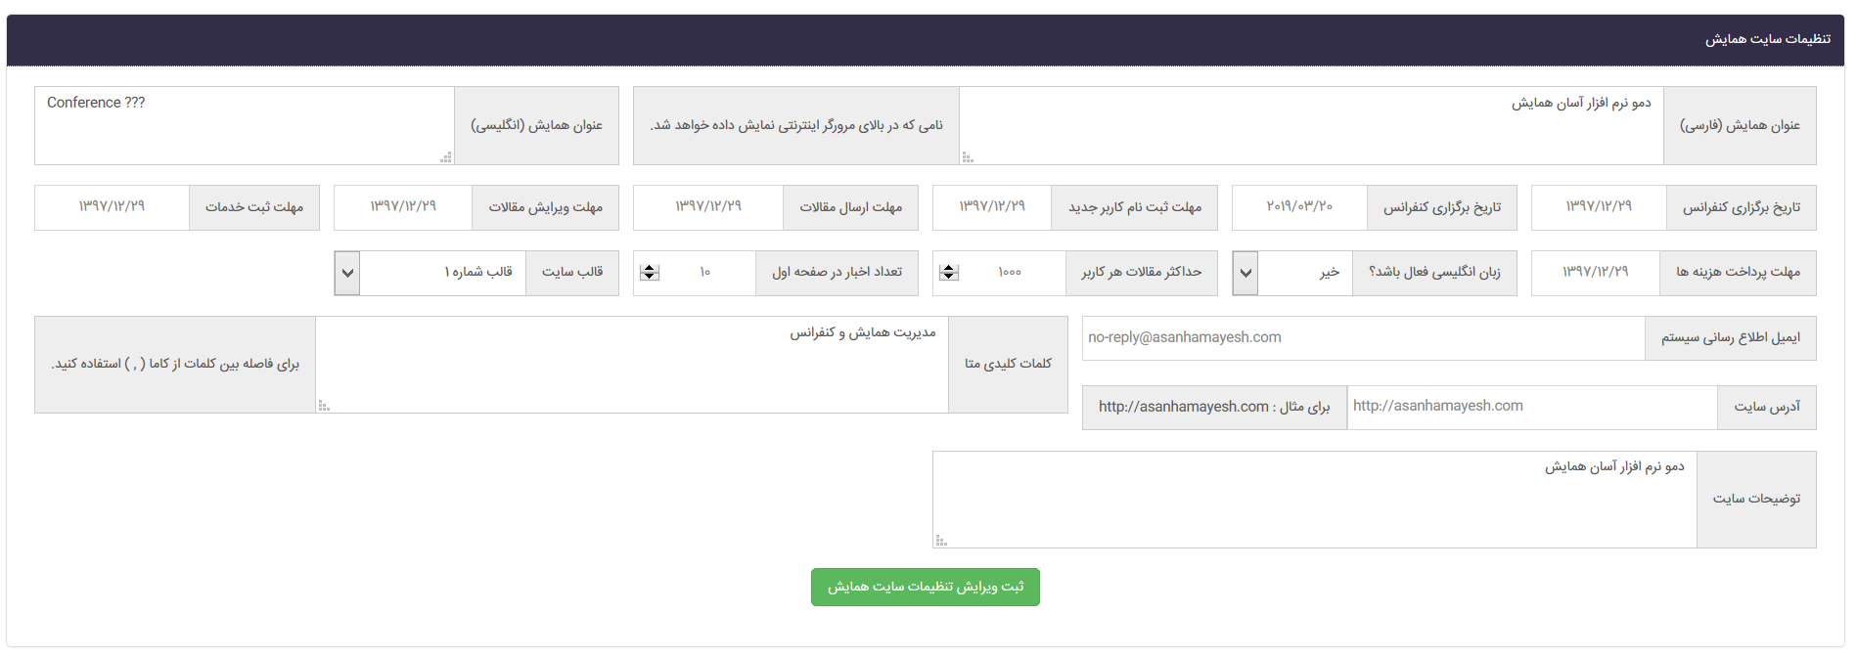Click the green save conference settings button
The image size is (1857, 657).
(x=925, y=587)
